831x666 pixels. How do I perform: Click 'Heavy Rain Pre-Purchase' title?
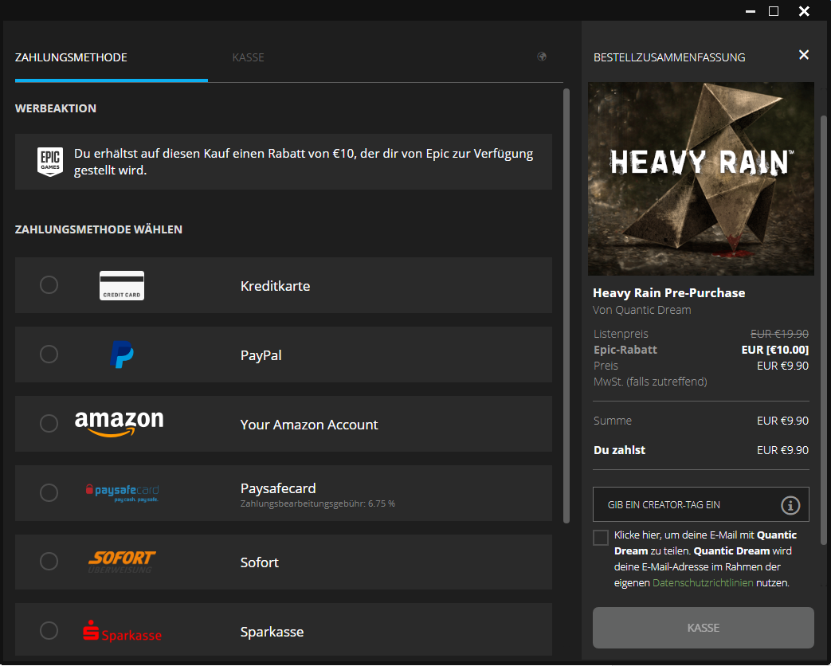coord(668,293)
